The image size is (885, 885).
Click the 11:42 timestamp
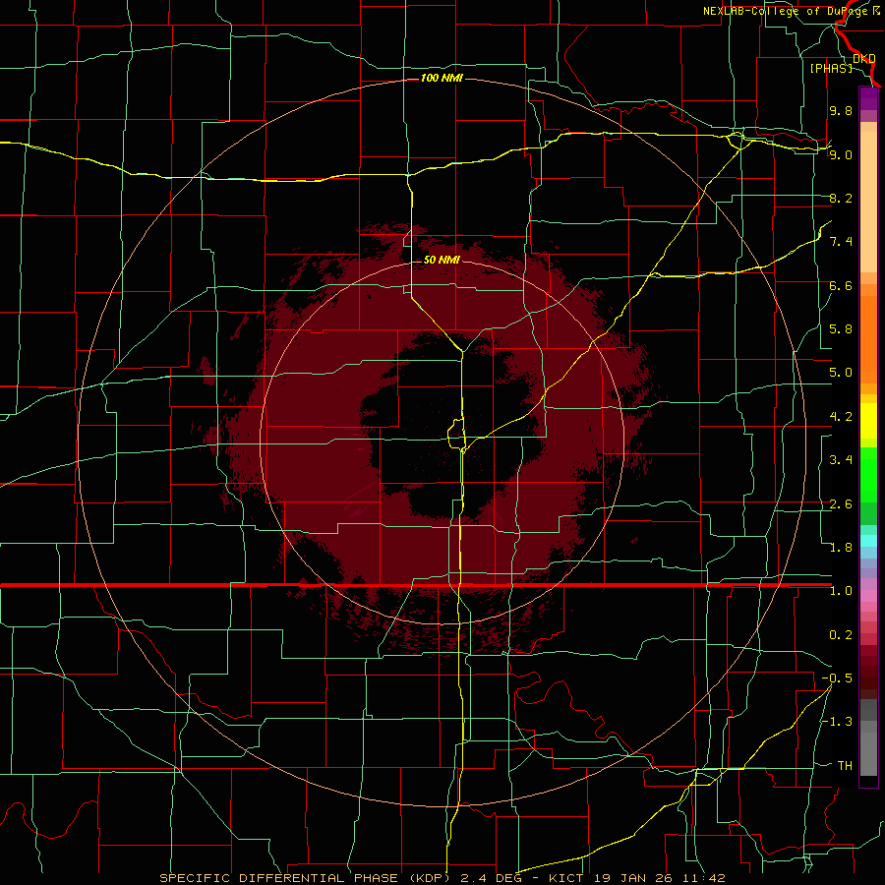pyautogui.click(x=702, y=878)
